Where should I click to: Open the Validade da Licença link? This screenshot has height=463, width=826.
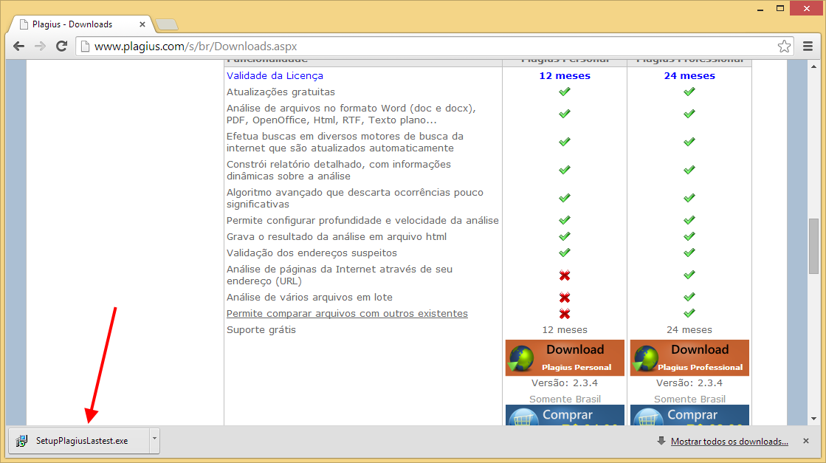click(x=274, y=75)
